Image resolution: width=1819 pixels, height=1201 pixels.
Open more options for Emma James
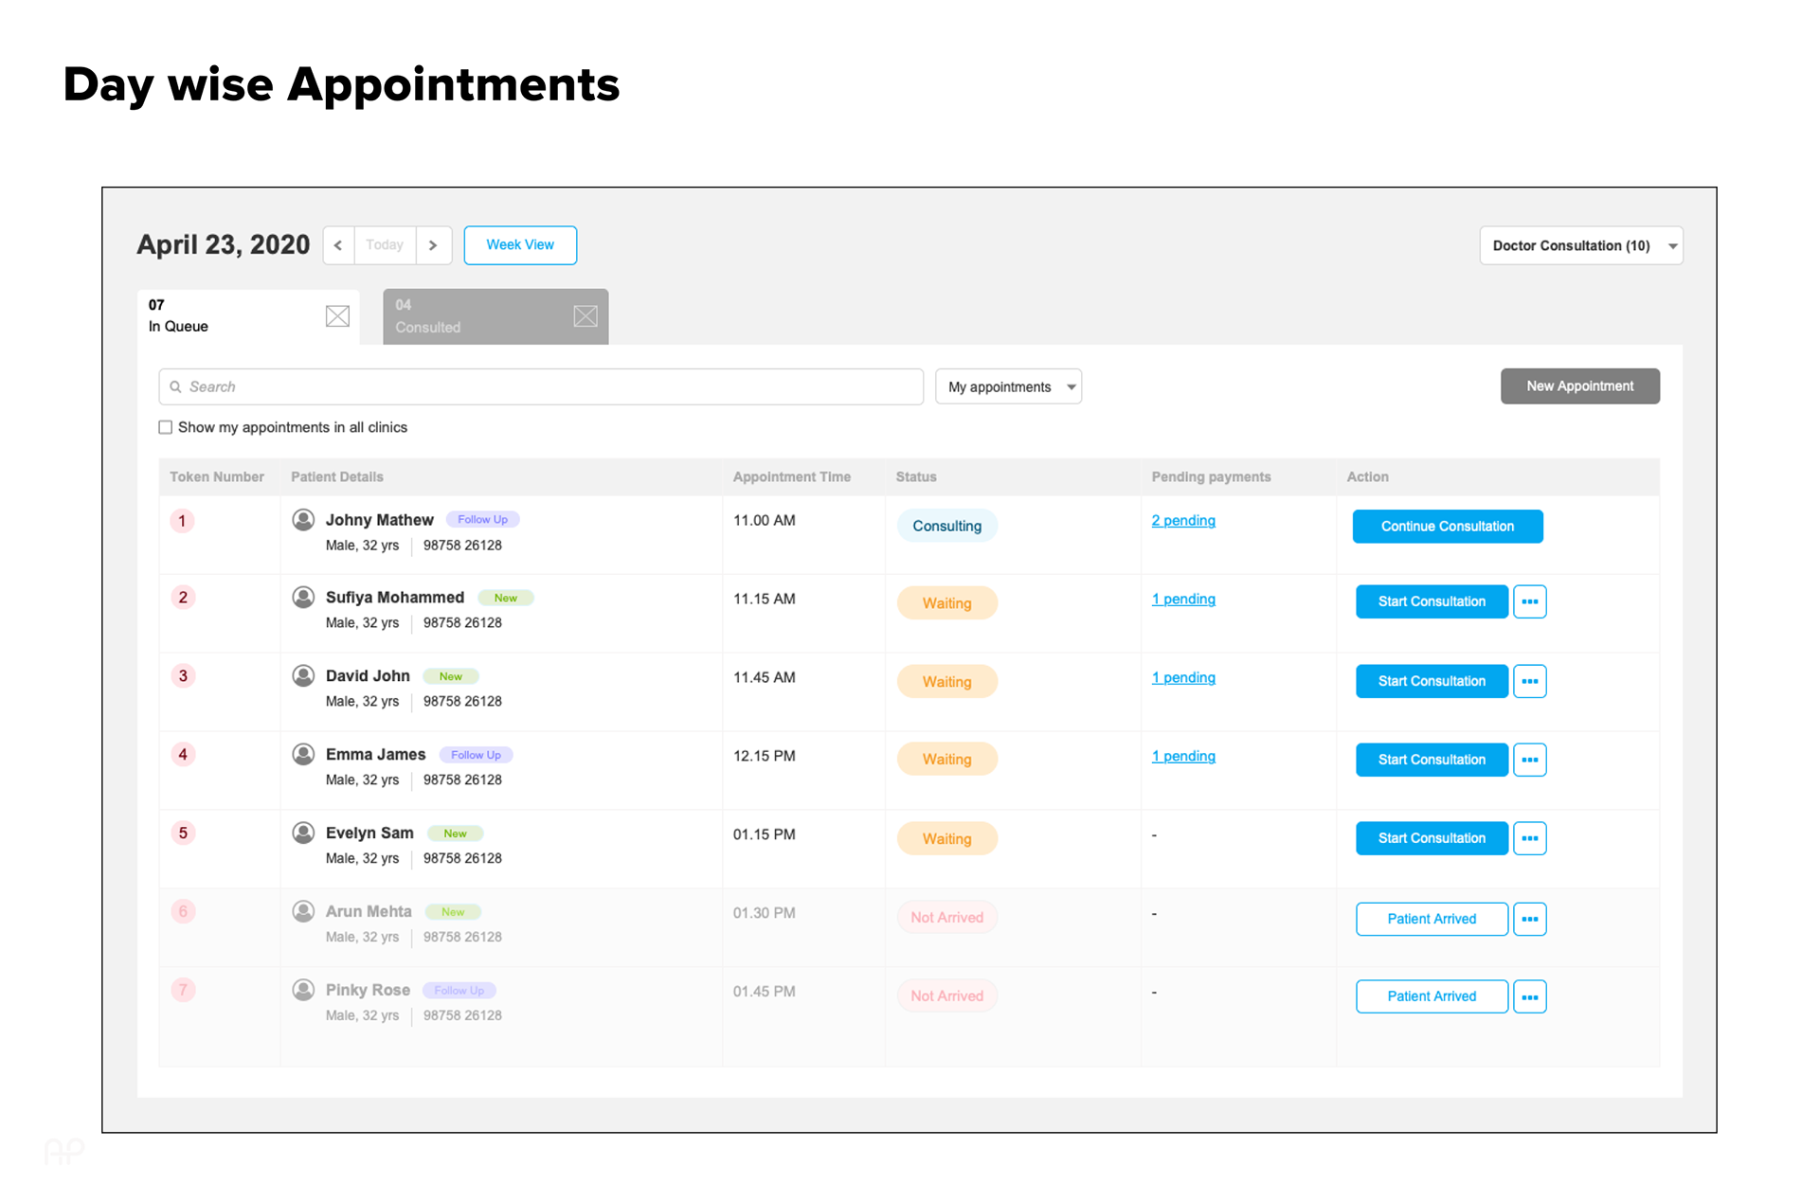tap(1529, 760)
